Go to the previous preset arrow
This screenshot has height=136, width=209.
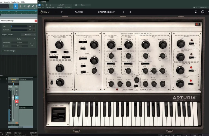click(124, 12)
